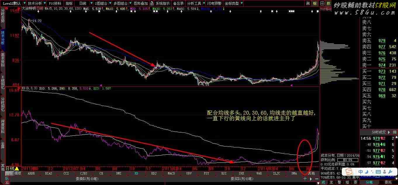Click the plus zoom icon below the chart

(305, 179)
